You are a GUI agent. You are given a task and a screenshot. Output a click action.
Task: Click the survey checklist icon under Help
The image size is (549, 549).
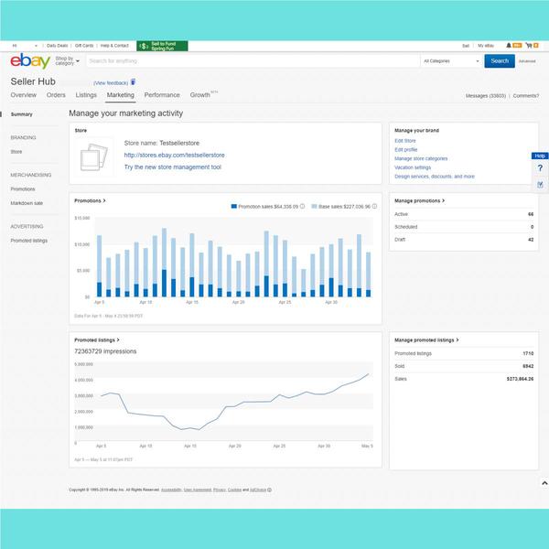540,185
